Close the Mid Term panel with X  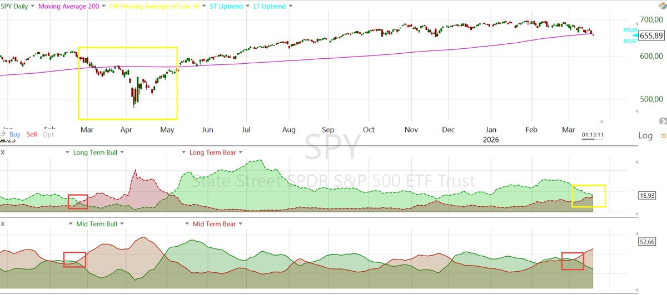[x=2, y=224]
